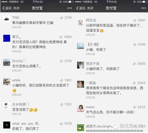Open the blue avatar of 實文
The image size is (148, 133).
(x=7, y=38)
